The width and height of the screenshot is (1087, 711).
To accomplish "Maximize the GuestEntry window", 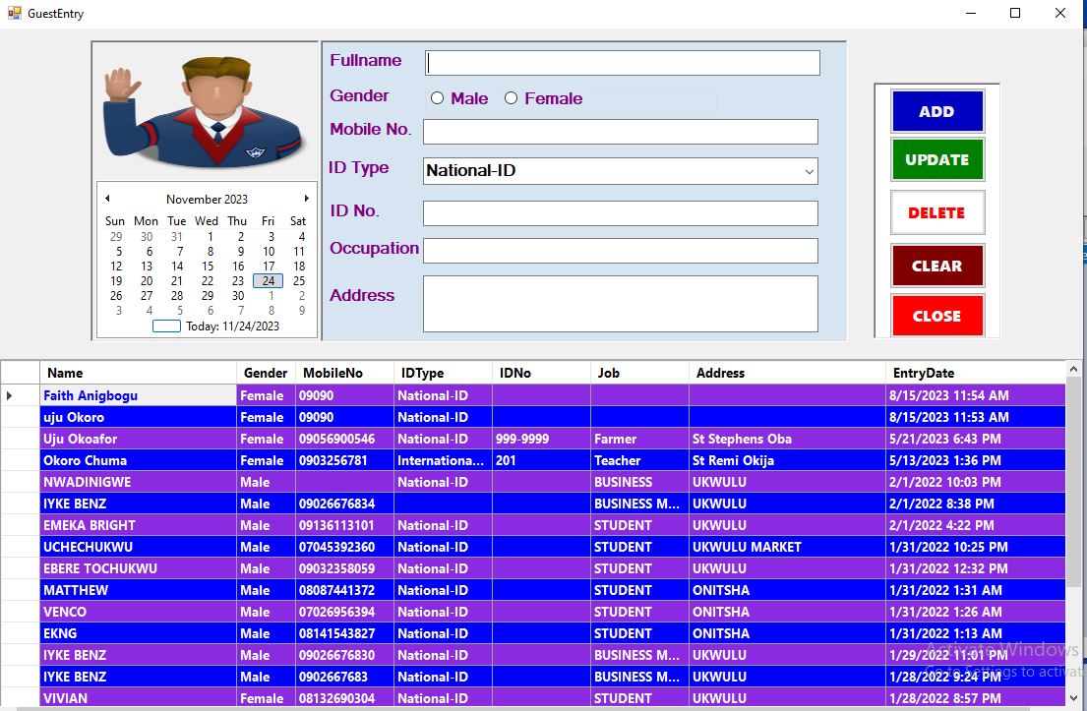I will click(x=1015, y=14).
